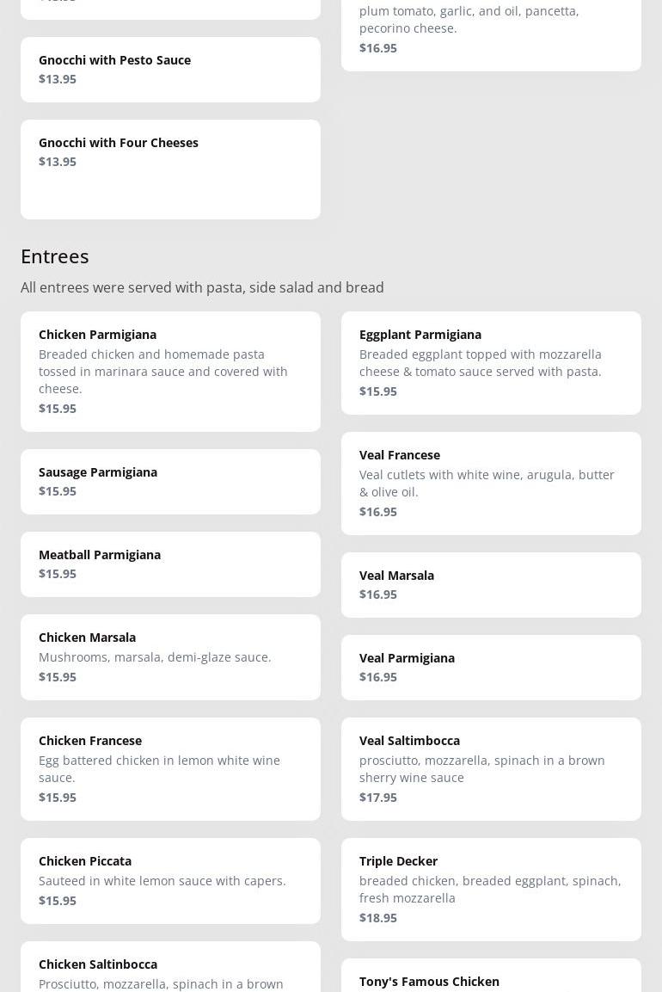The height and width of the screenshot is (992, 662).
Task: Open Tony's Famous Chicken item
Action: (x=429, y=982)
